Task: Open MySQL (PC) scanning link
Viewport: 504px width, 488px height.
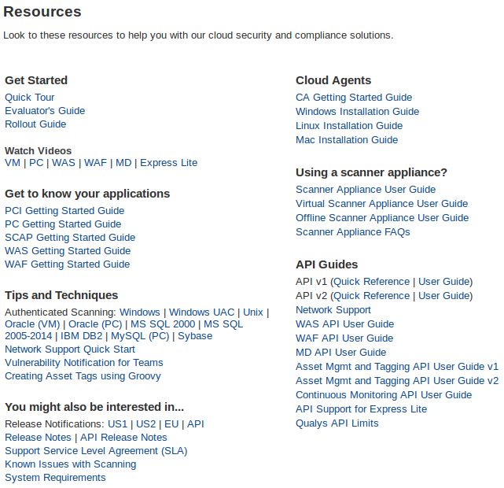Action: [140, 336]
